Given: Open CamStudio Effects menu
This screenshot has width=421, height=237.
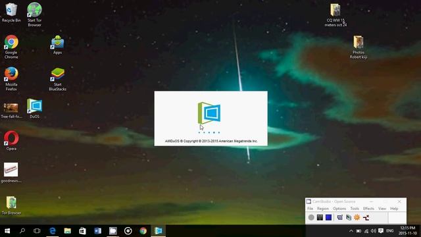Looking at the screenshot, I should coord(368,209).
